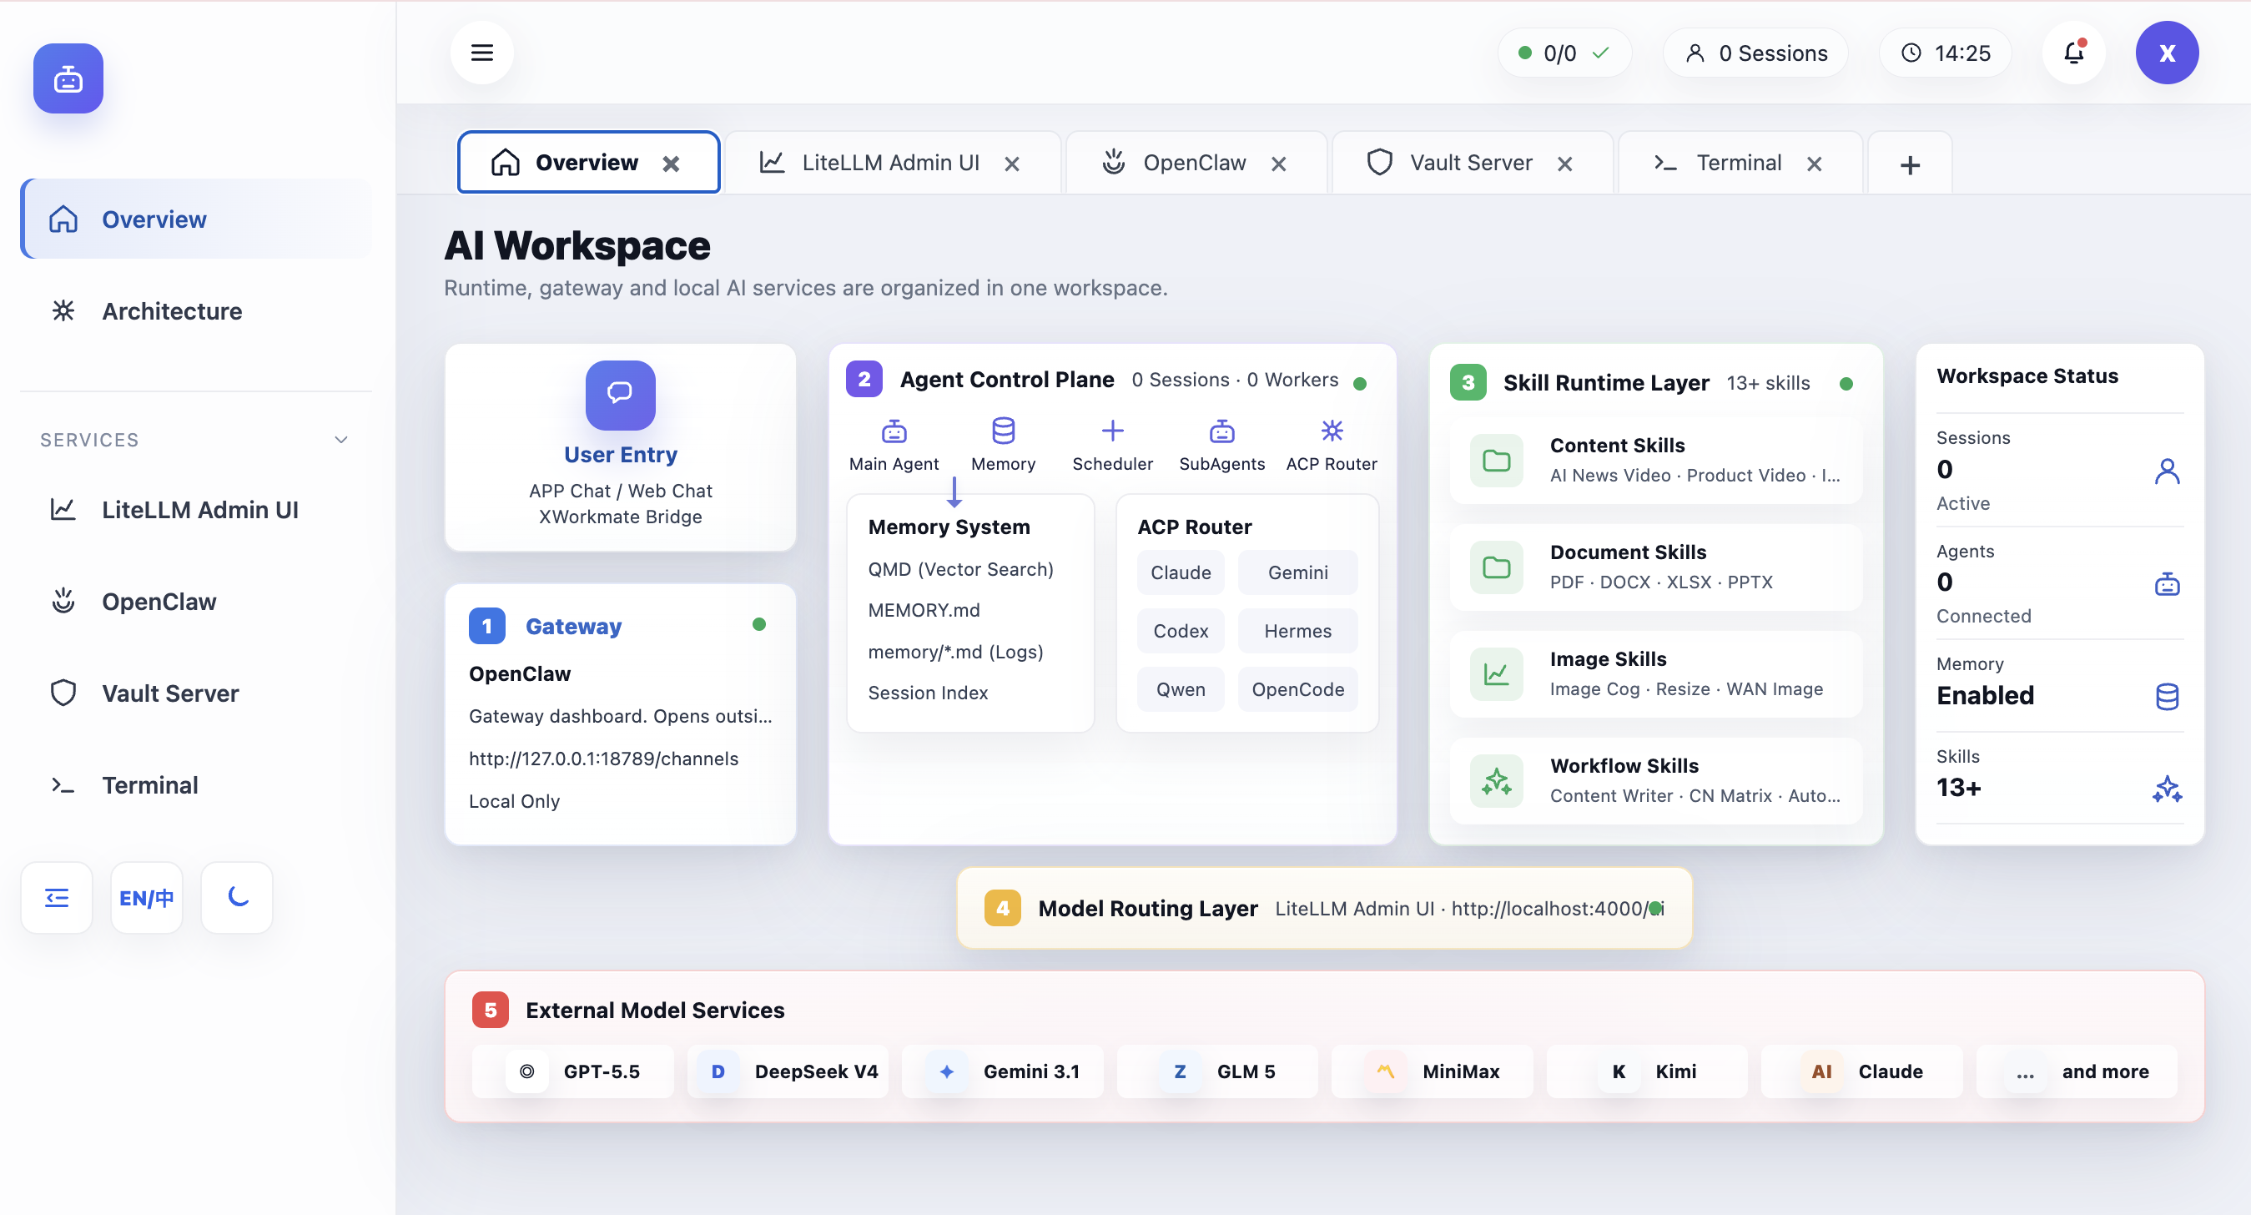This screenshot has width=2251, height=1215.
Task: Select the Codex chip in ACP Router
Action: pos(1181,630)
